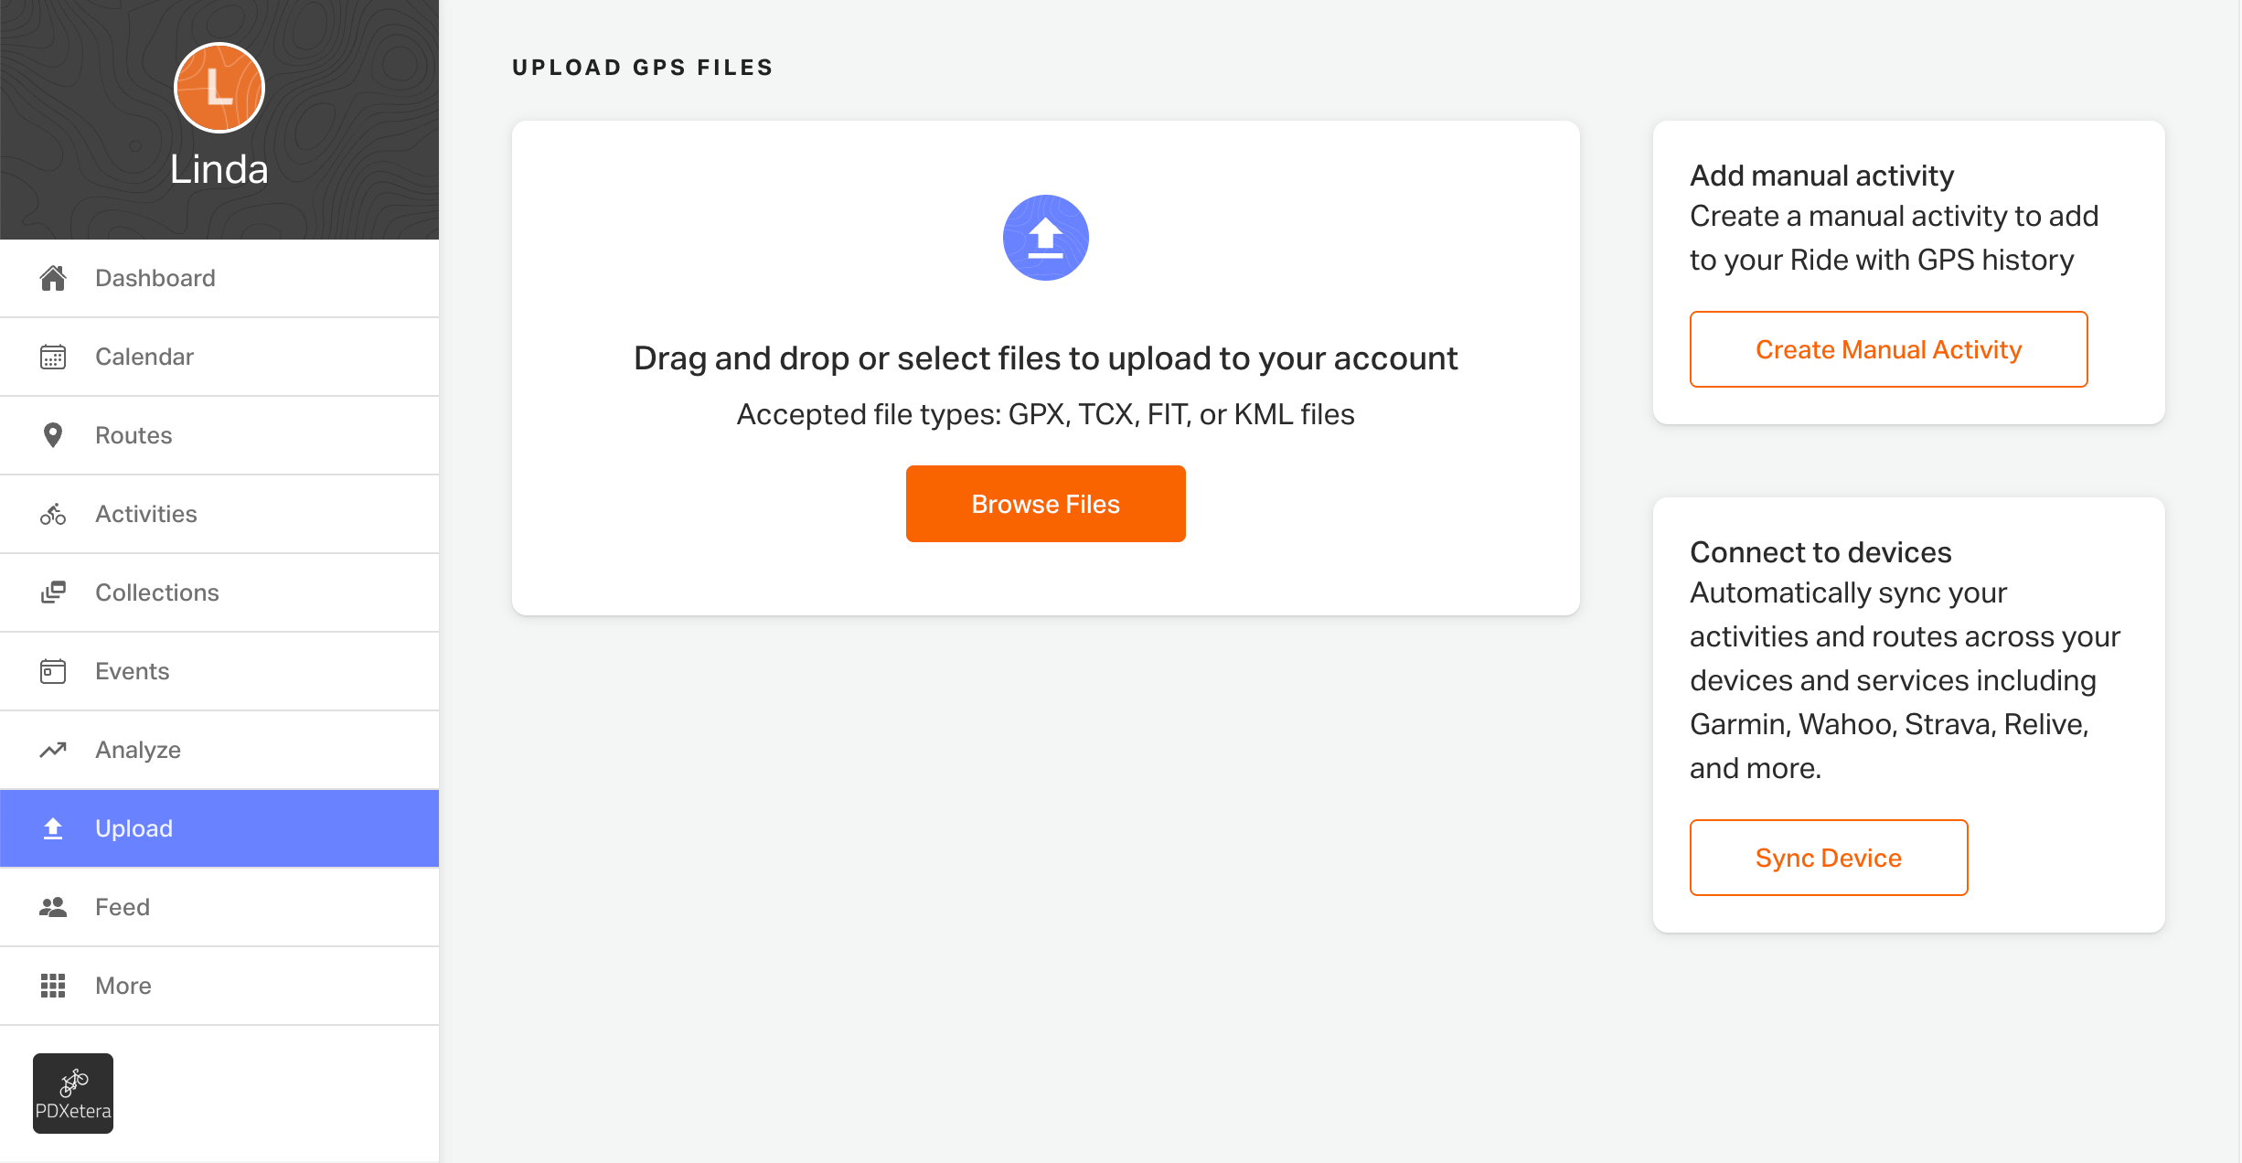Click the Dashboard home icon

click(x=53, y=278)
